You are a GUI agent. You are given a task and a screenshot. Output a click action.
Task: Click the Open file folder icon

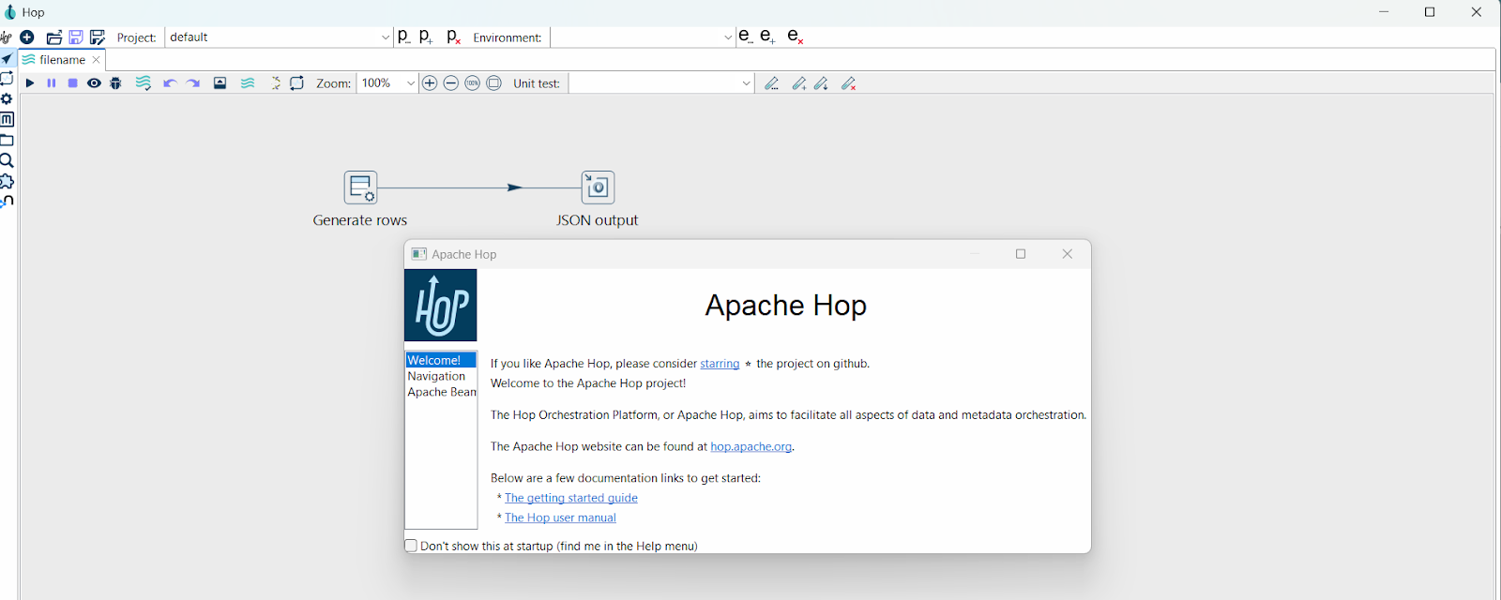54,37
